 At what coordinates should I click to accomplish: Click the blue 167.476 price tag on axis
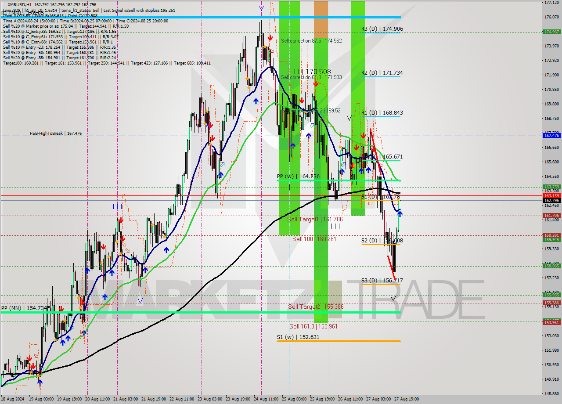[x=551, y=136]
